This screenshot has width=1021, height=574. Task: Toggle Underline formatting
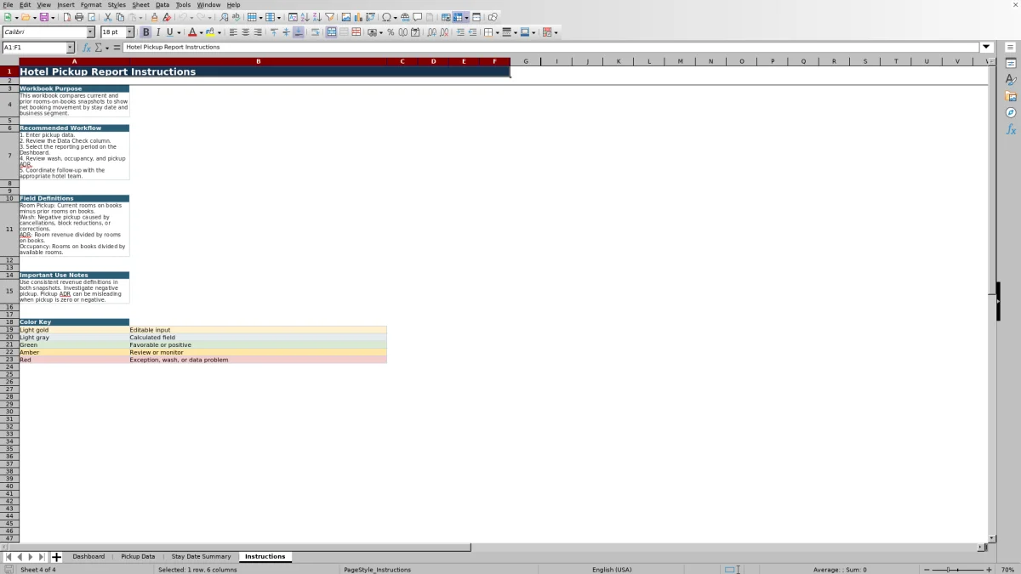[169, 32]
